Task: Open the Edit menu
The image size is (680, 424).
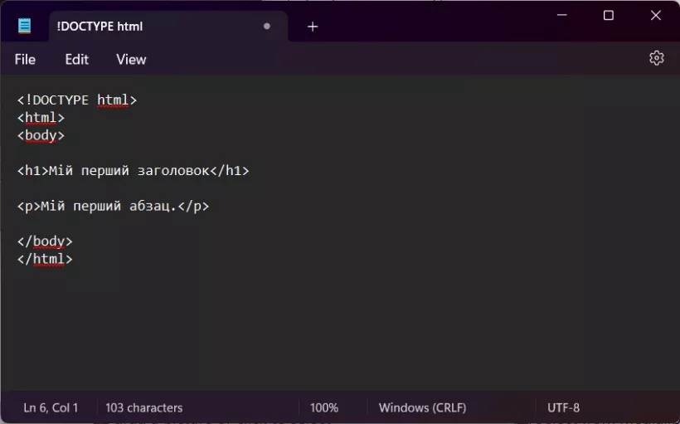Action: (77, 59)
